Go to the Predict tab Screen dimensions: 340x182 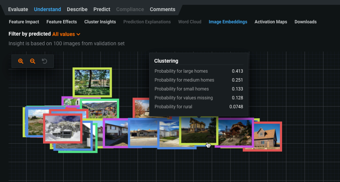pyautogui.click(x=102, y=9)
